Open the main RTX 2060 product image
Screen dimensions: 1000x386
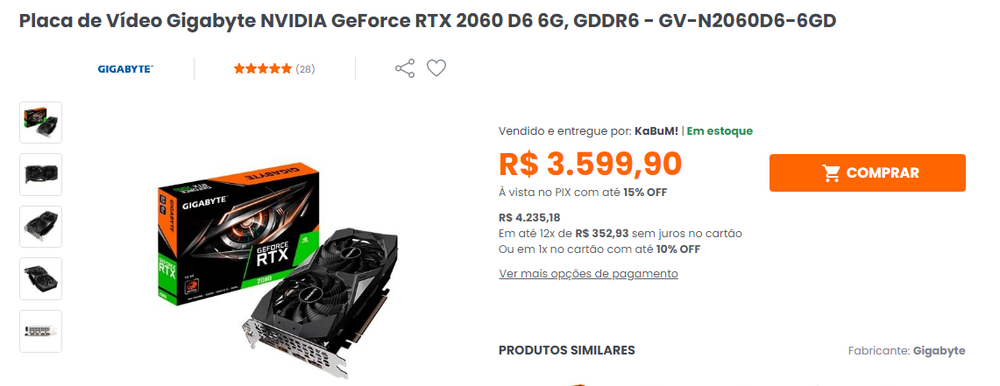[280, 261]
